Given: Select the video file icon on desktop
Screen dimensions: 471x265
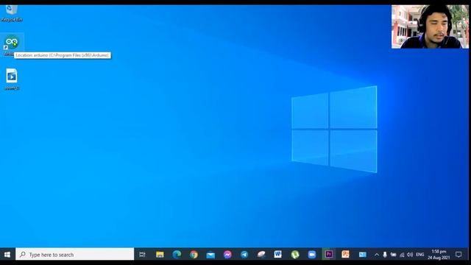Looking at the screenshot, I should coord(12,79).
